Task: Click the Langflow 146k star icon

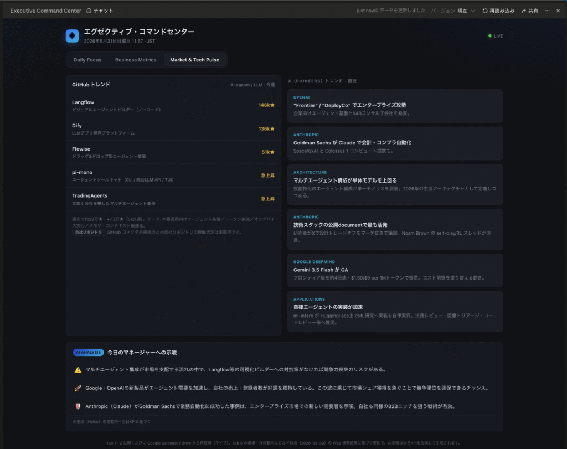Action: coord(272,105)
